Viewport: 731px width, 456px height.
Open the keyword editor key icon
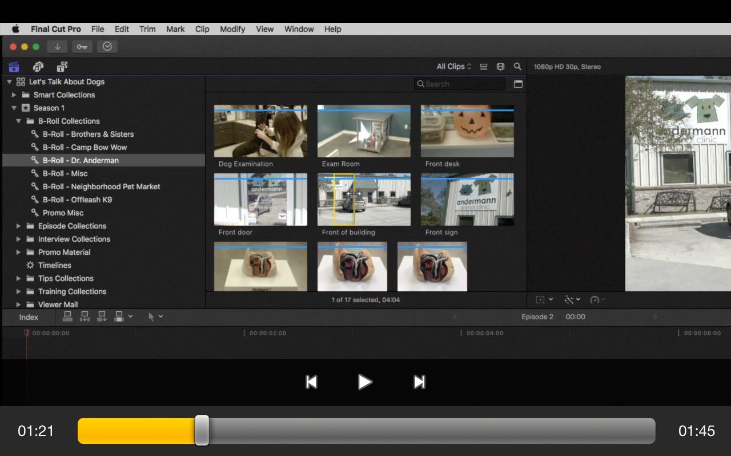point(82,47)
